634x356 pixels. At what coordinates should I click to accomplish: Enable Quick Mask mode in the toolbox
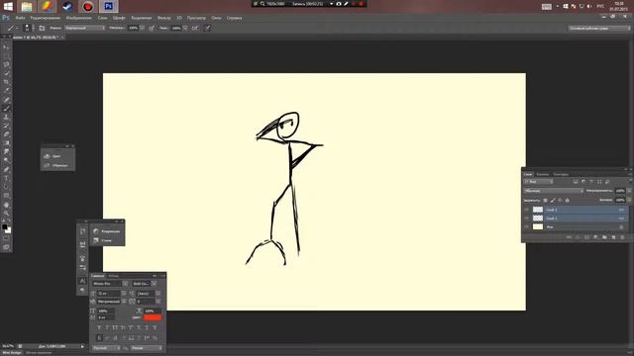click(x=6, y=239)
